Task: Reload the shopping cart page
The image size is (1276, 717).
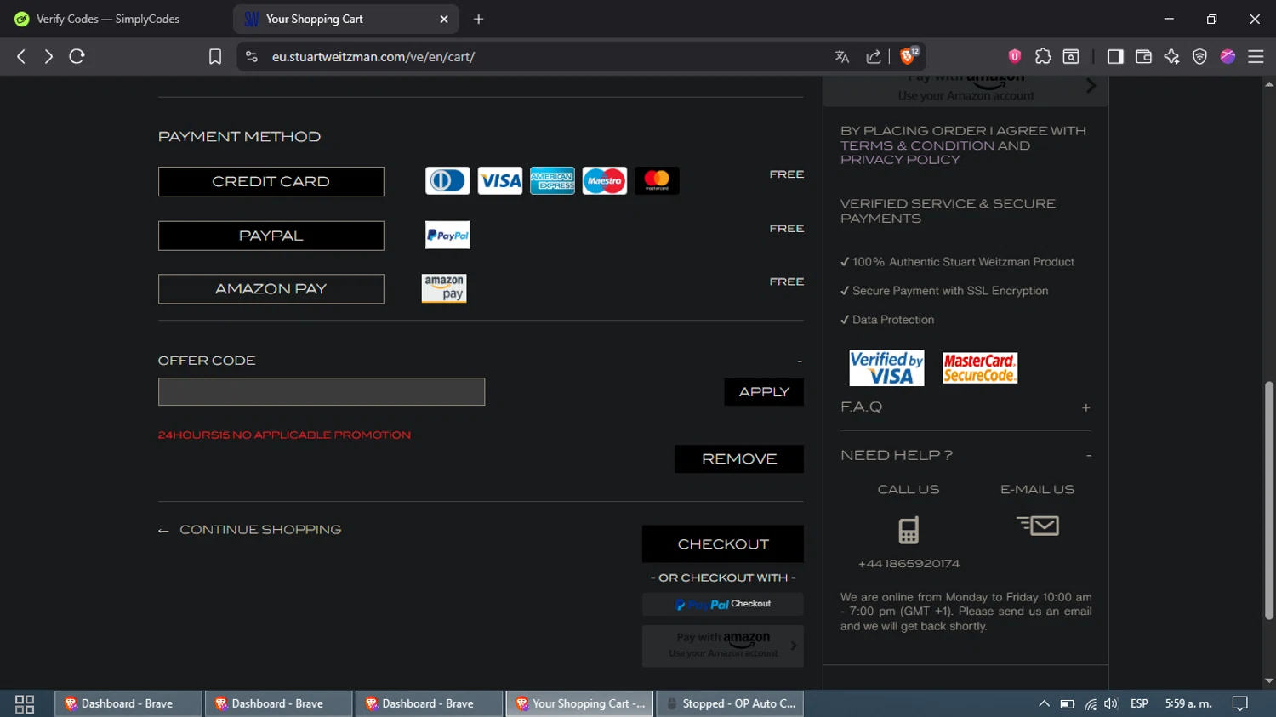Action: [x=77, y=56]
